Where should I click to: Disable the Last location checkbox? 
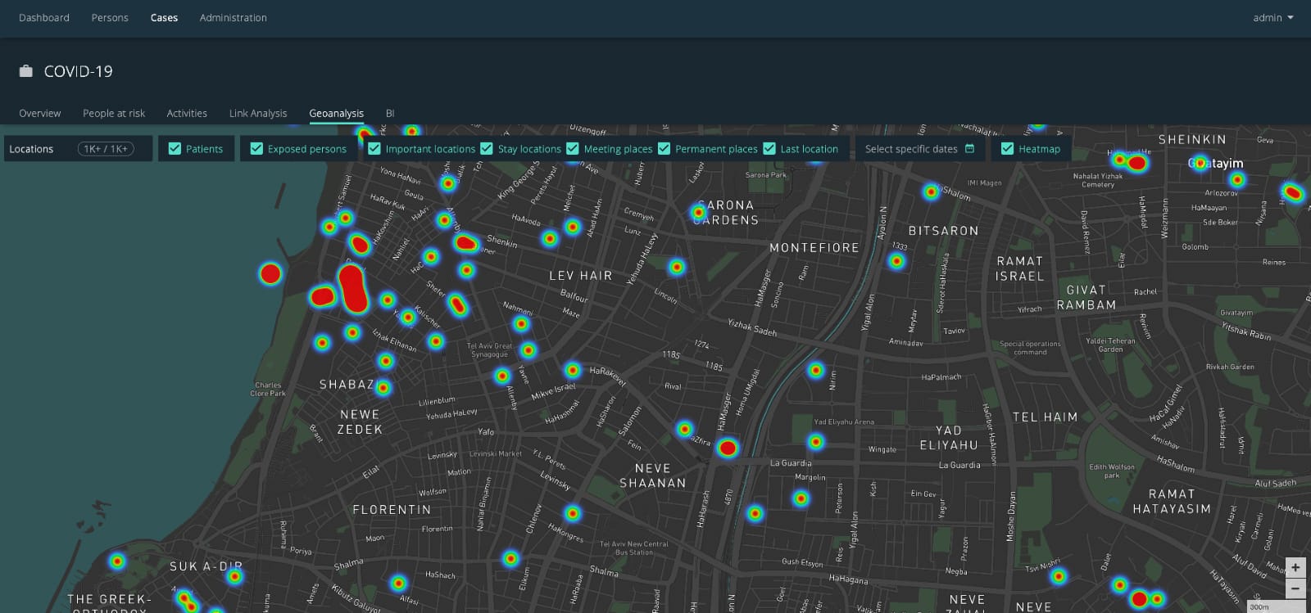point(769,149)
